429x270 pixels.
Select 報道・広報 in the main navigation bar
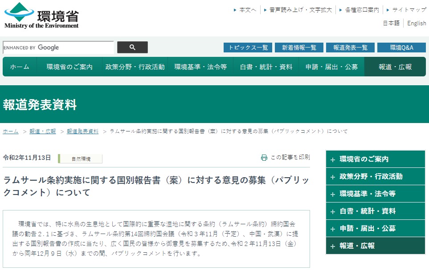point(395,67)
